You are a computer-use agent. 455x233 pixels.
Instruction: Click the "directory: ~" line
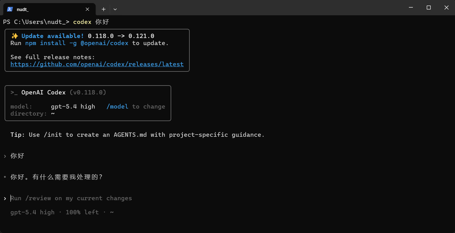(32, 113)
